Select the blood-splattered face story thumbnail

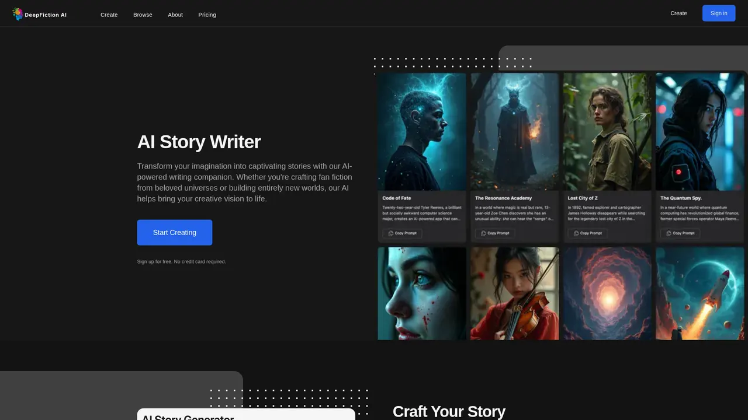point(422,293)
